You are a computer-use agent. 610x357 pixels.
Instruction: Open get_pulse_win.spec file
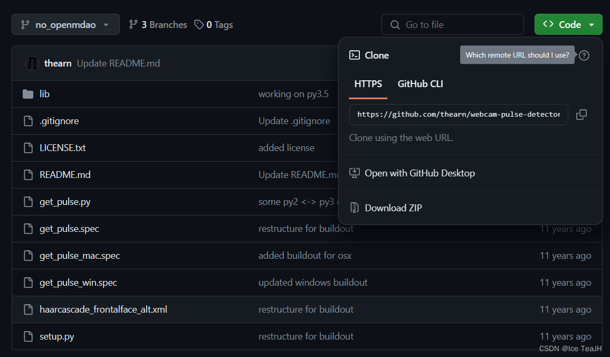[x=78, y=282]
